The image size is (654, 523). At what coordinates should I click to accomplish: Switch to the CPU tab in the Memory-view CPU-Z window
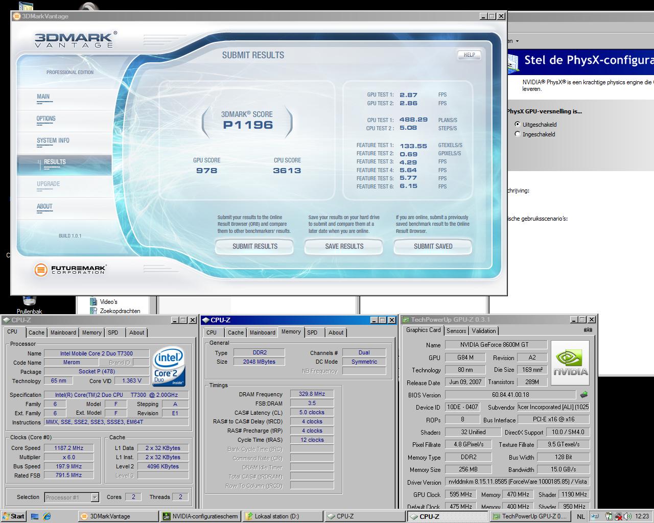tap(212, 332)
